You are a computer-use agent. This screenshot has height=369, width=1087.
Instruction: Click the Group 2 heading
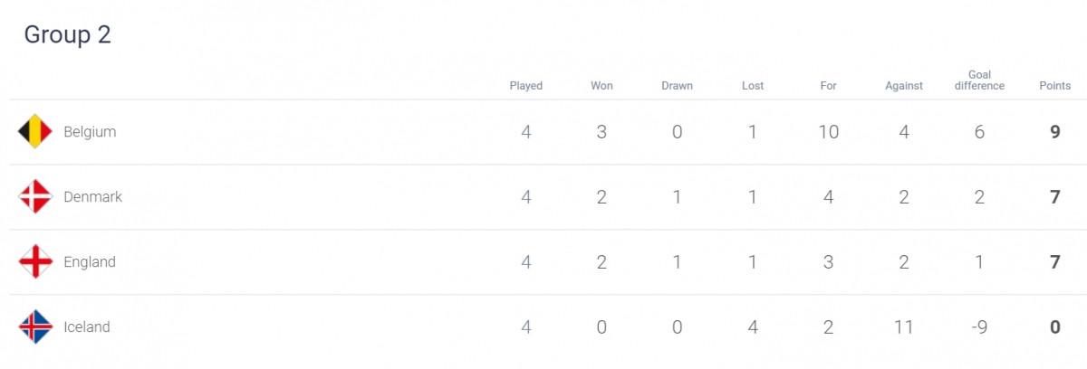tap(67, 34)
